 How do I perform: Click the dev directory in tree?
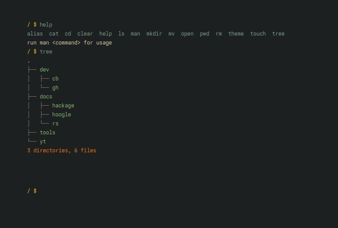(44, 70)
